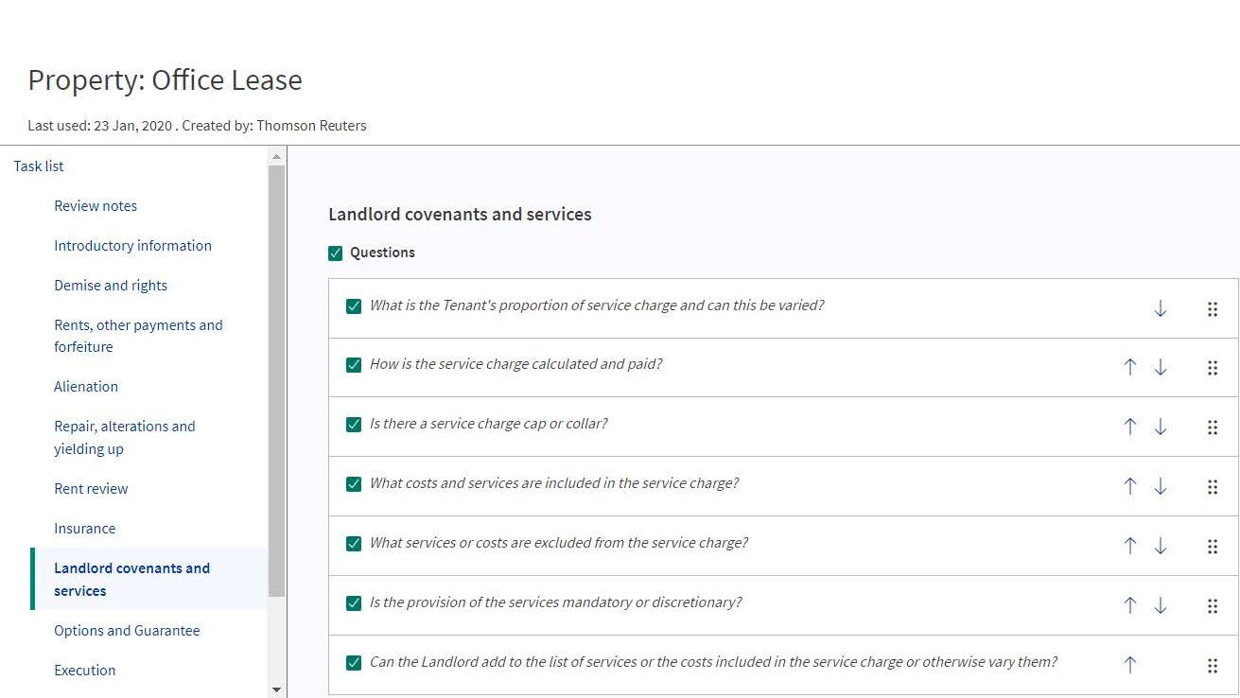Uncheck 'How is the service charge calculated and paid?'
This screenshot has width=1240, height=698.
point(354,365)
